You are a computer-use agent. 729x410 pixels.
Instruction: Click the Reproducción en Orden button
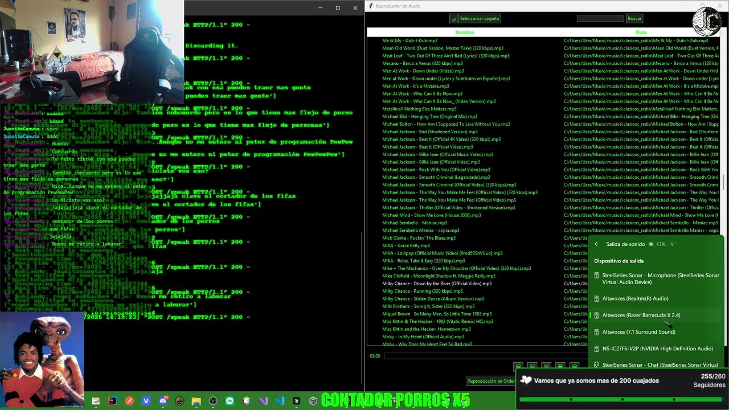pos(491,381)
